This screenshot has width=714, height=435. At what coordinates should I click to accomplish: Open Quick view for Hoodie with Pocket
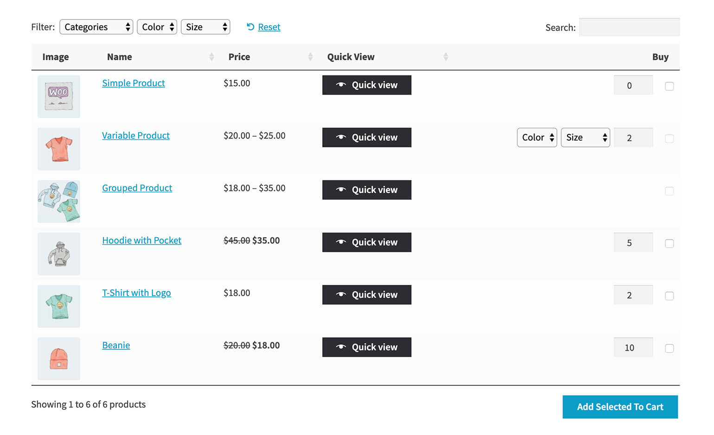point(367,242)
